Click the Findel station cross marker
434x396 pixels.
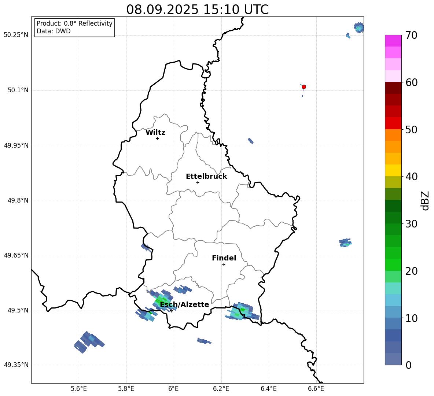[x=224, y=264]
